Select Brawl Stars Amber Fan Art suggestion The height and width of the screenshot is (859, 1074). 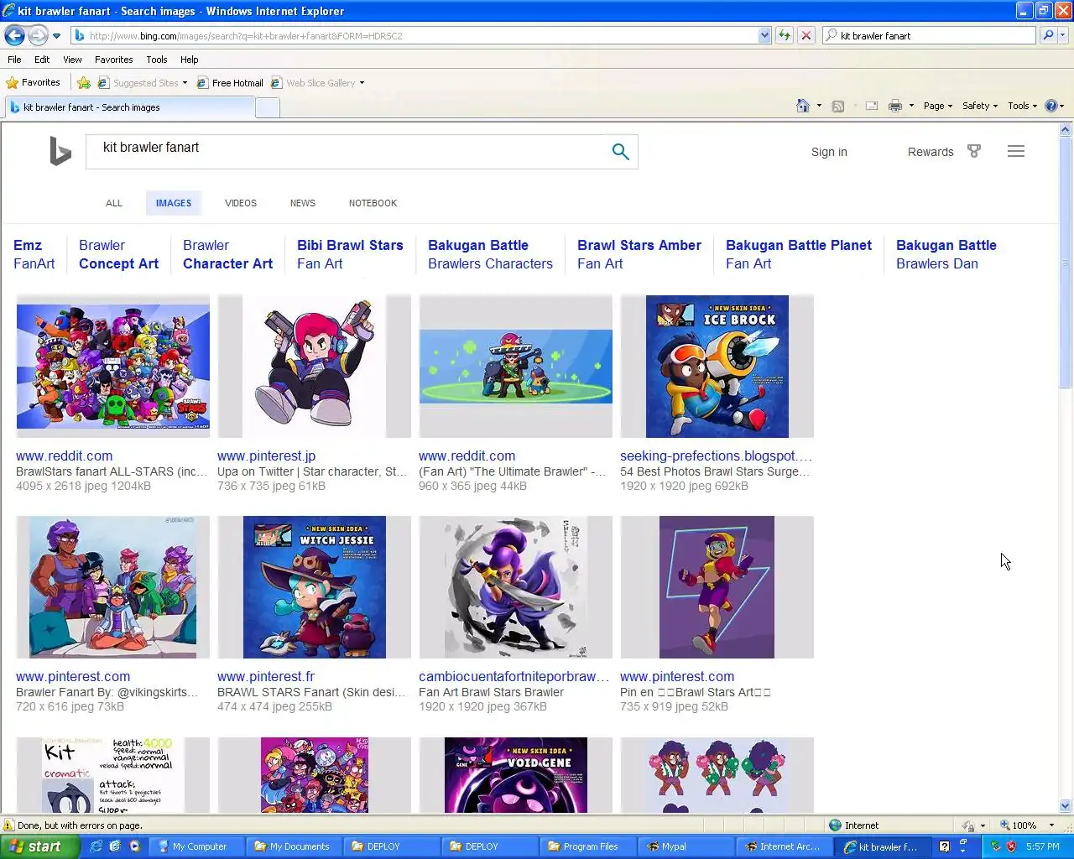(639, 254)
